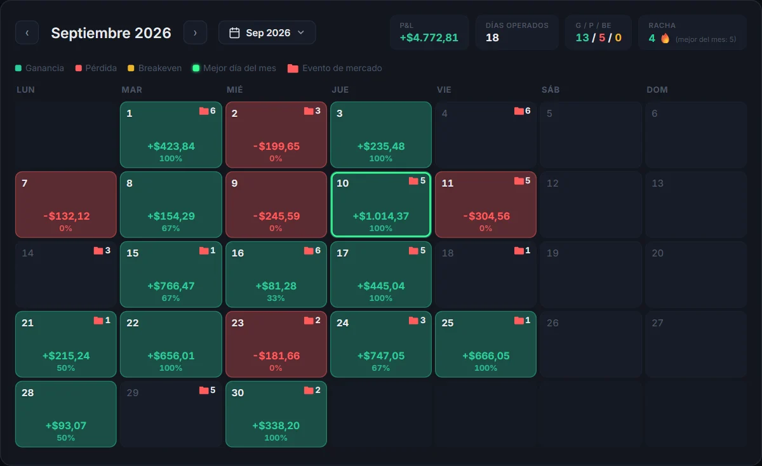Click the +$445,04 amount on day 17
The image size is (762, 466).
point(381,286)
